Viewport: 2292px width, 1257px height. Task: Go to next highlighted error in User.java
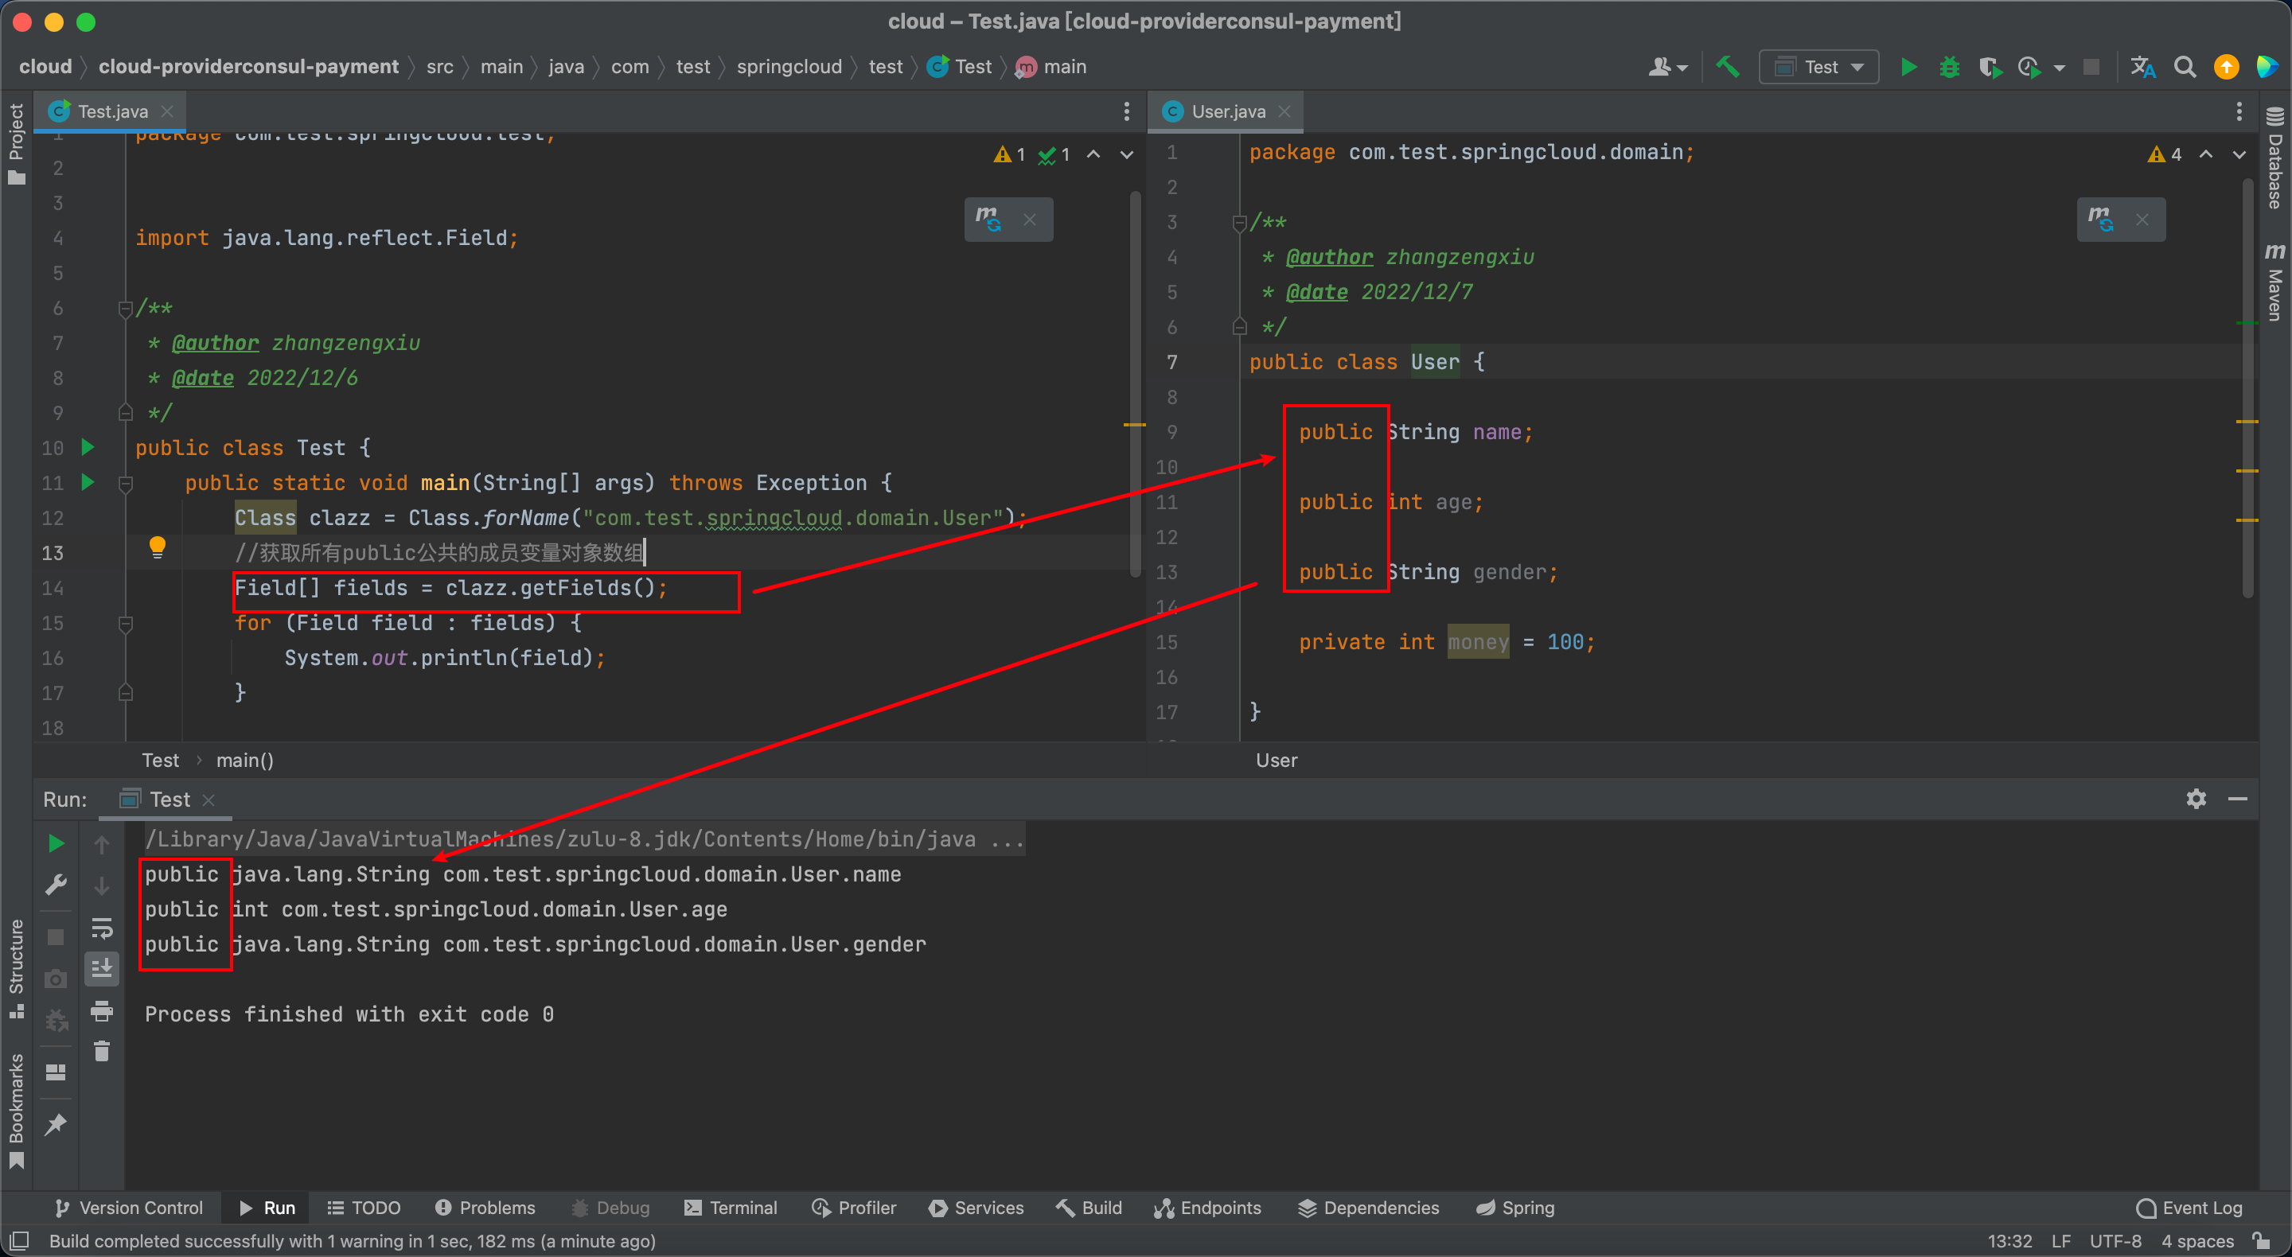coord(2239,155)
